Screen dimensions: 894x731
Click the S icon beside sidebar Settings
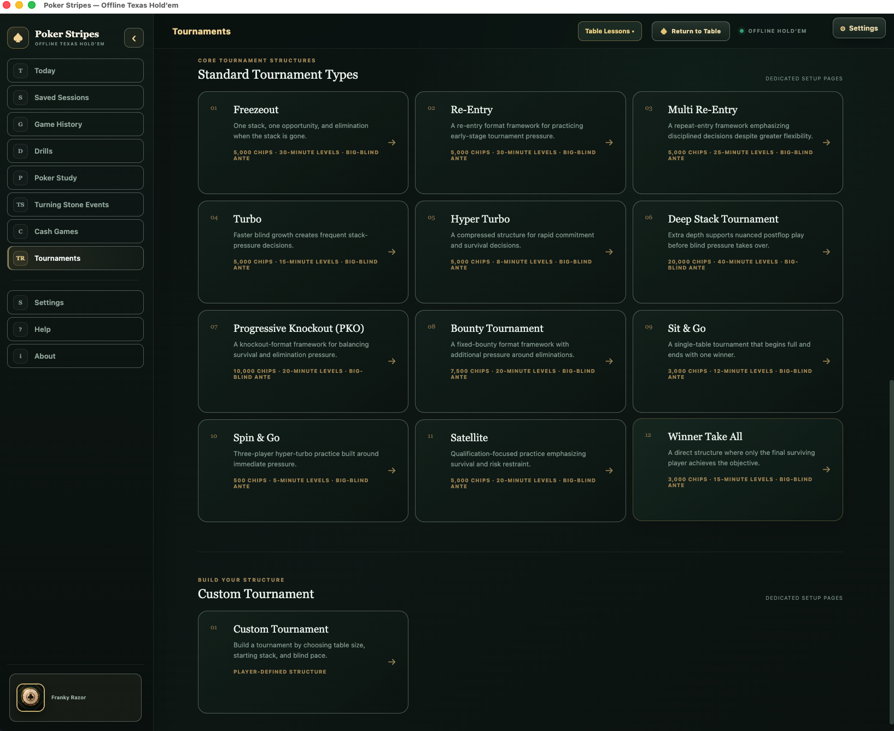(x=21, y=302)
